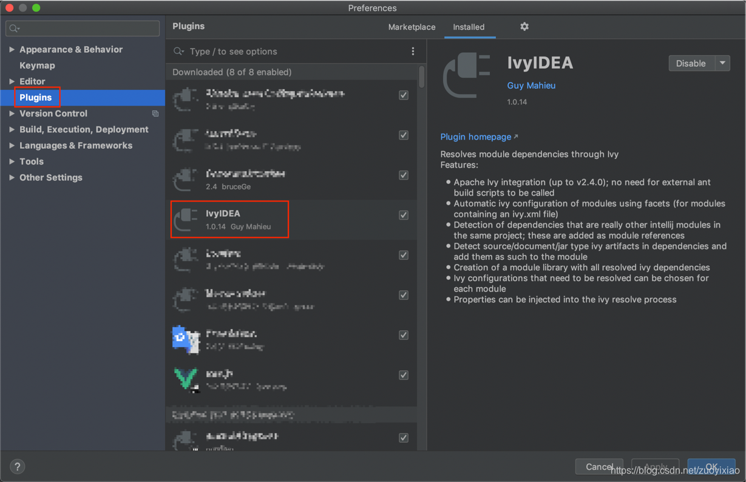Expand the Tools tree arrow
746x482 pixels.
tap(12, 161)
